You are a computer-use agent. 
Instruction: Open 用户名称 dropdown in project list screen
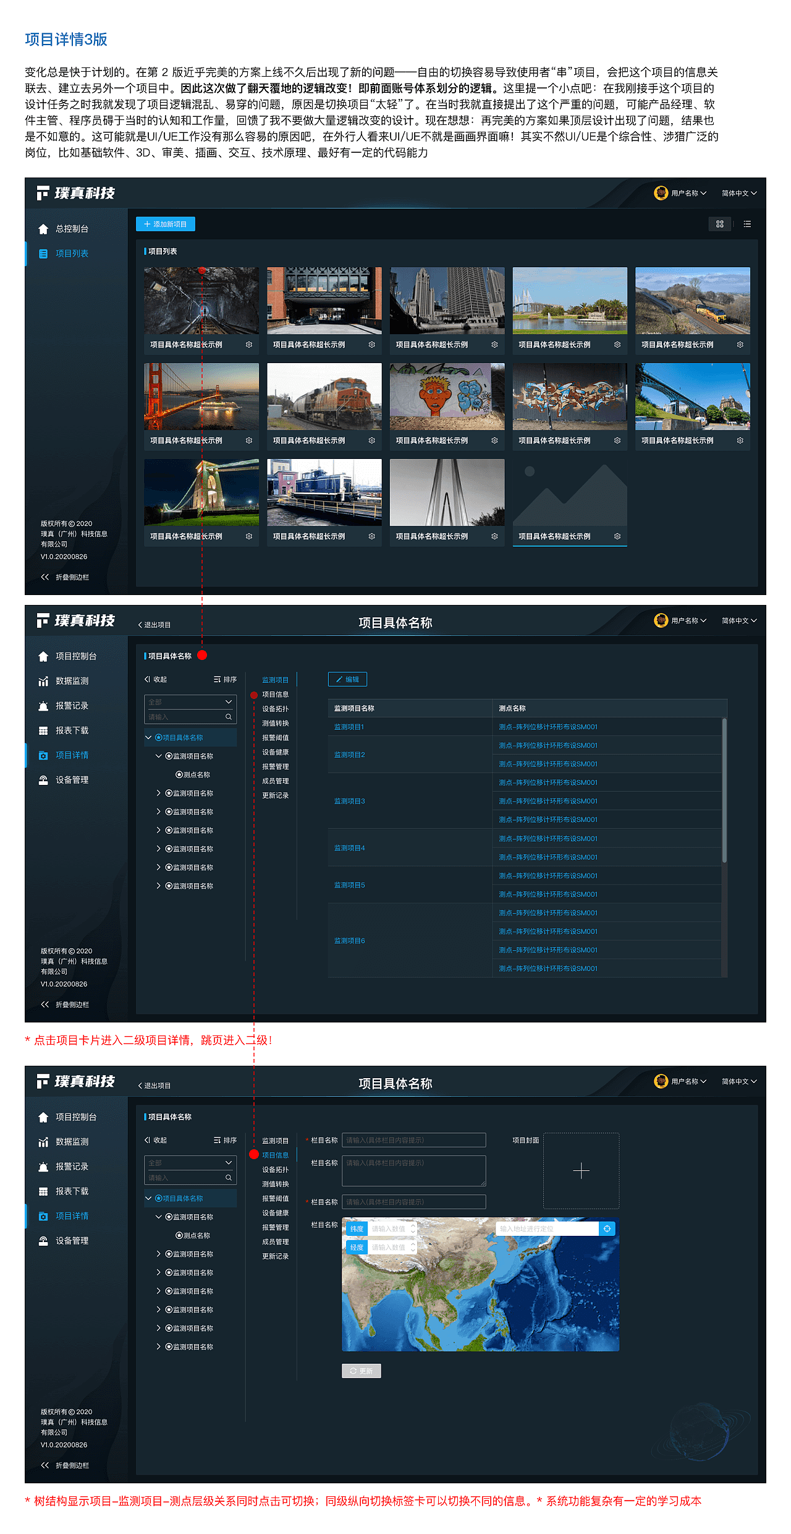(688, 193)
